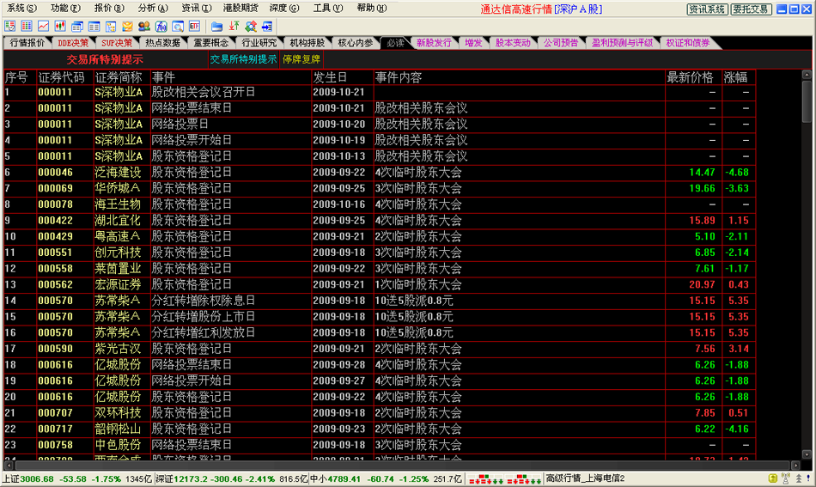Switch to the 重要概念 tab
Viewport: 816px width, 487px height.
[210, 43]
